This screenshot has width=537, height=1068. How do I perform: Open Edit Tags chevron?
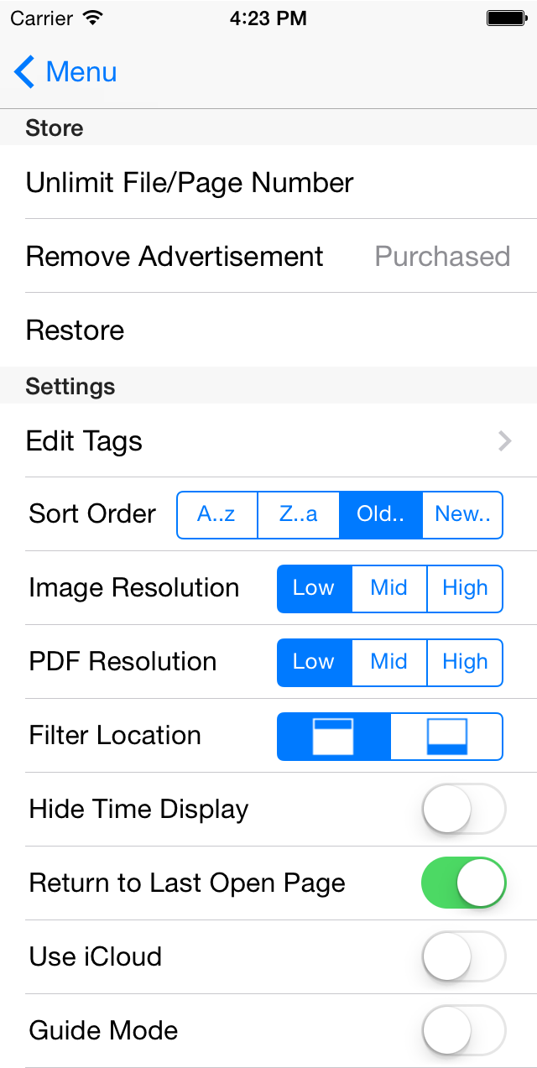click(x=504, y=441)
